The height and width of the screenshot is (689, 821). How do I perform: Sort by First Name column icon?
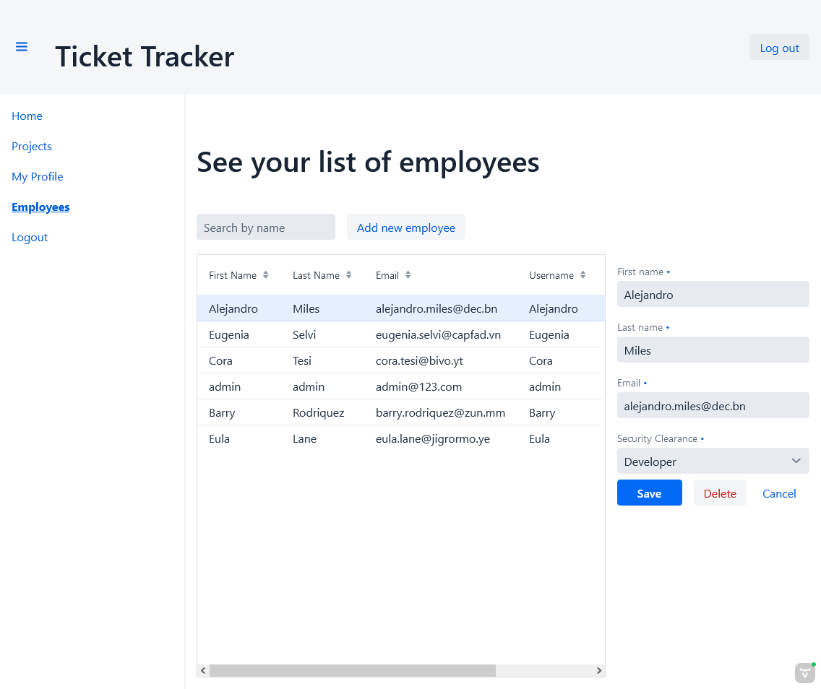(x=265, y=275)
